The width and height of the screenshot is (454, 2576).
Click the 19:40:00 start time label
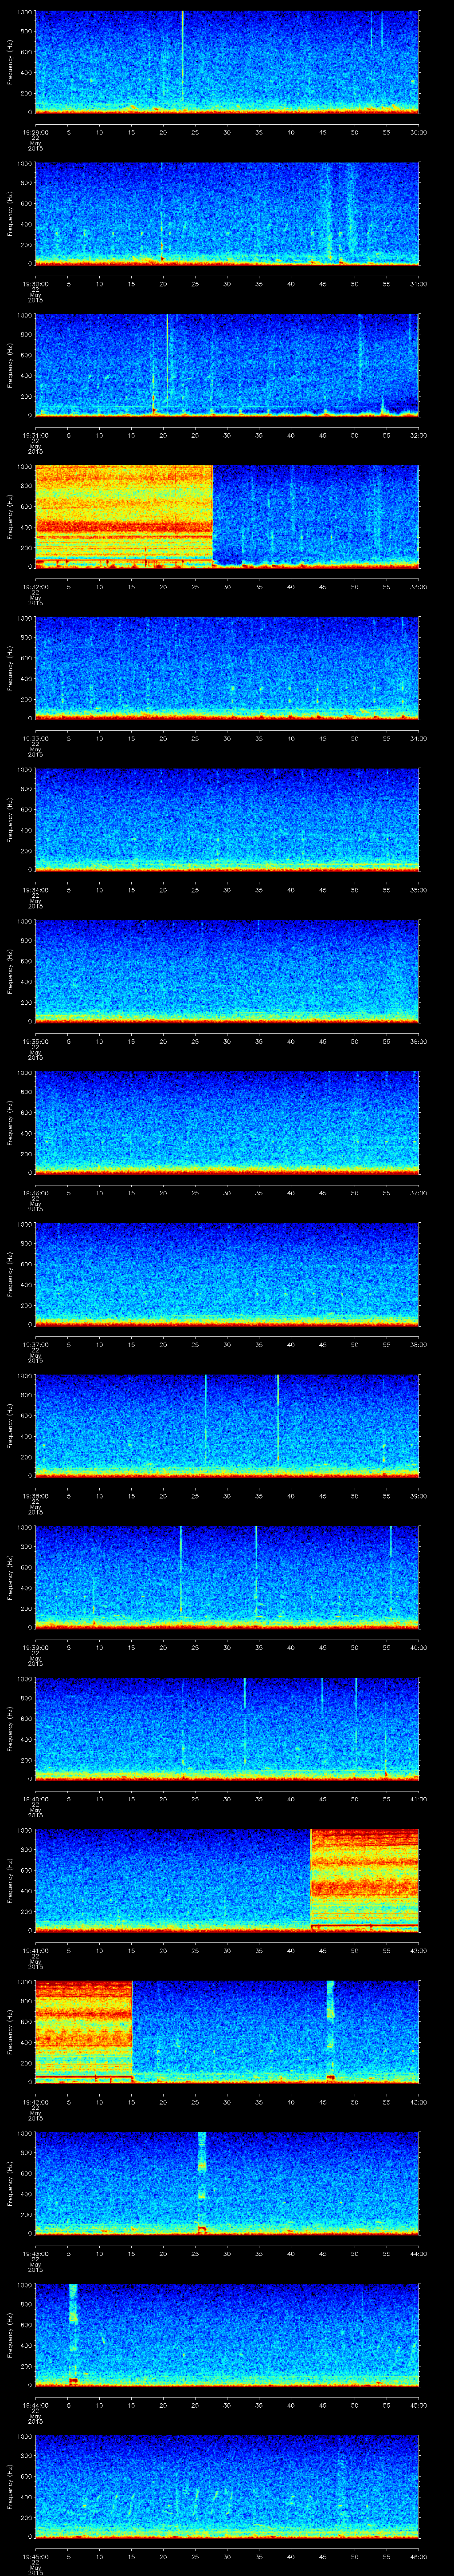tap(35, 1799)
